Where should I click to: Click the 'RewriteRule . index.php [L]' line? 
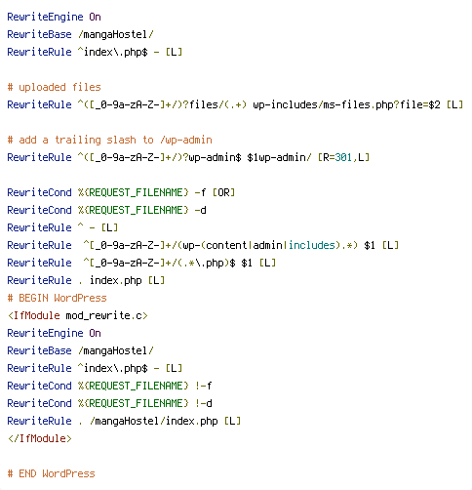(x=86, y=280)
